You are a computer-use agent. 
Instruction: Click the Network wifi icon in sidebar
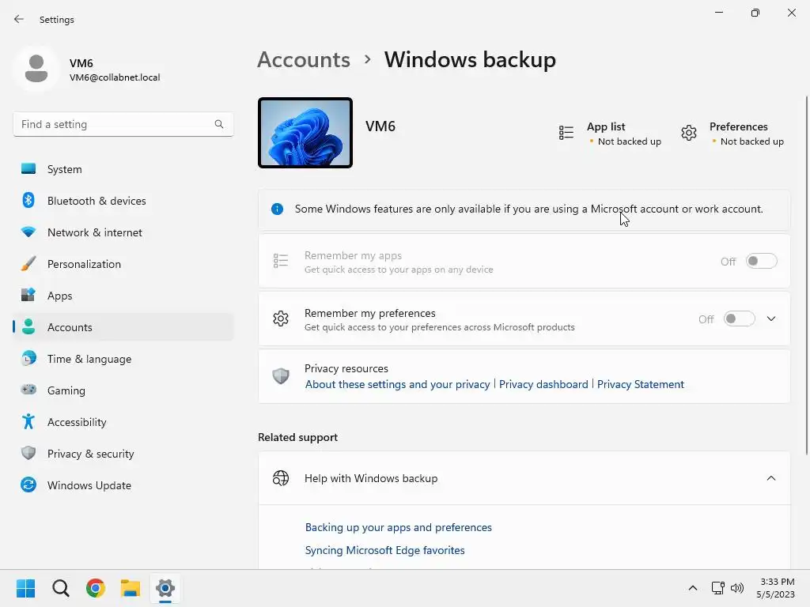pyautogui.click(x=28, y=232)
